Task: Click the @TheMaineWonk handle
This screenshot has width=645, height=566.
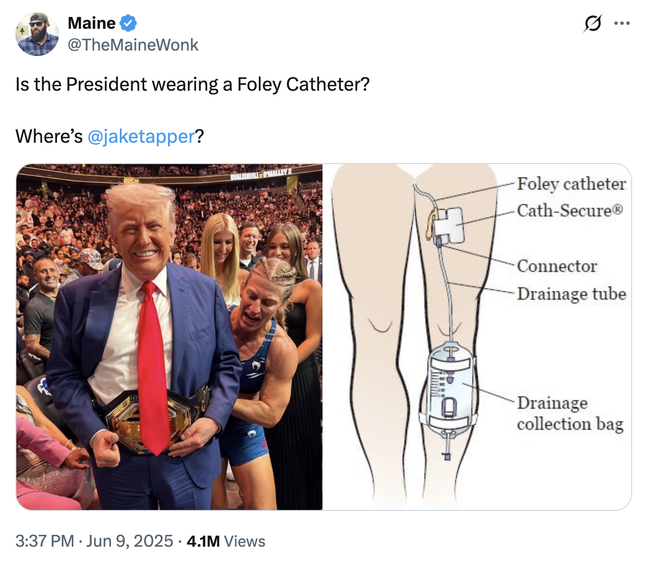Action: pos(133,45)
